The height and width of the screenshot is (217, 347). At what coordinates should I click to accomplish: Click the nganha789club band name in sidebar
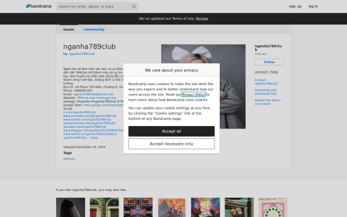tap(268, 47)
